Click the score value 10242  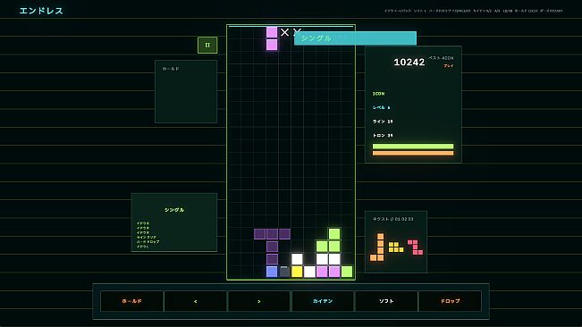coord(409,63)
